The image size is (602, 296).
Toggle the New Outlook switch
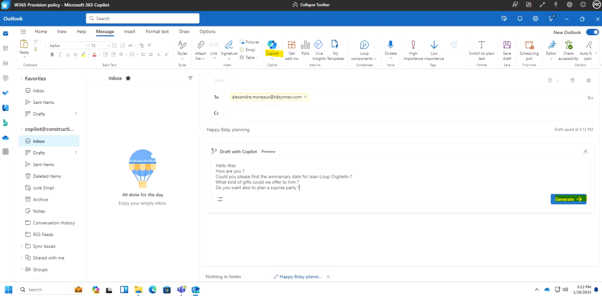pos(593,32)
